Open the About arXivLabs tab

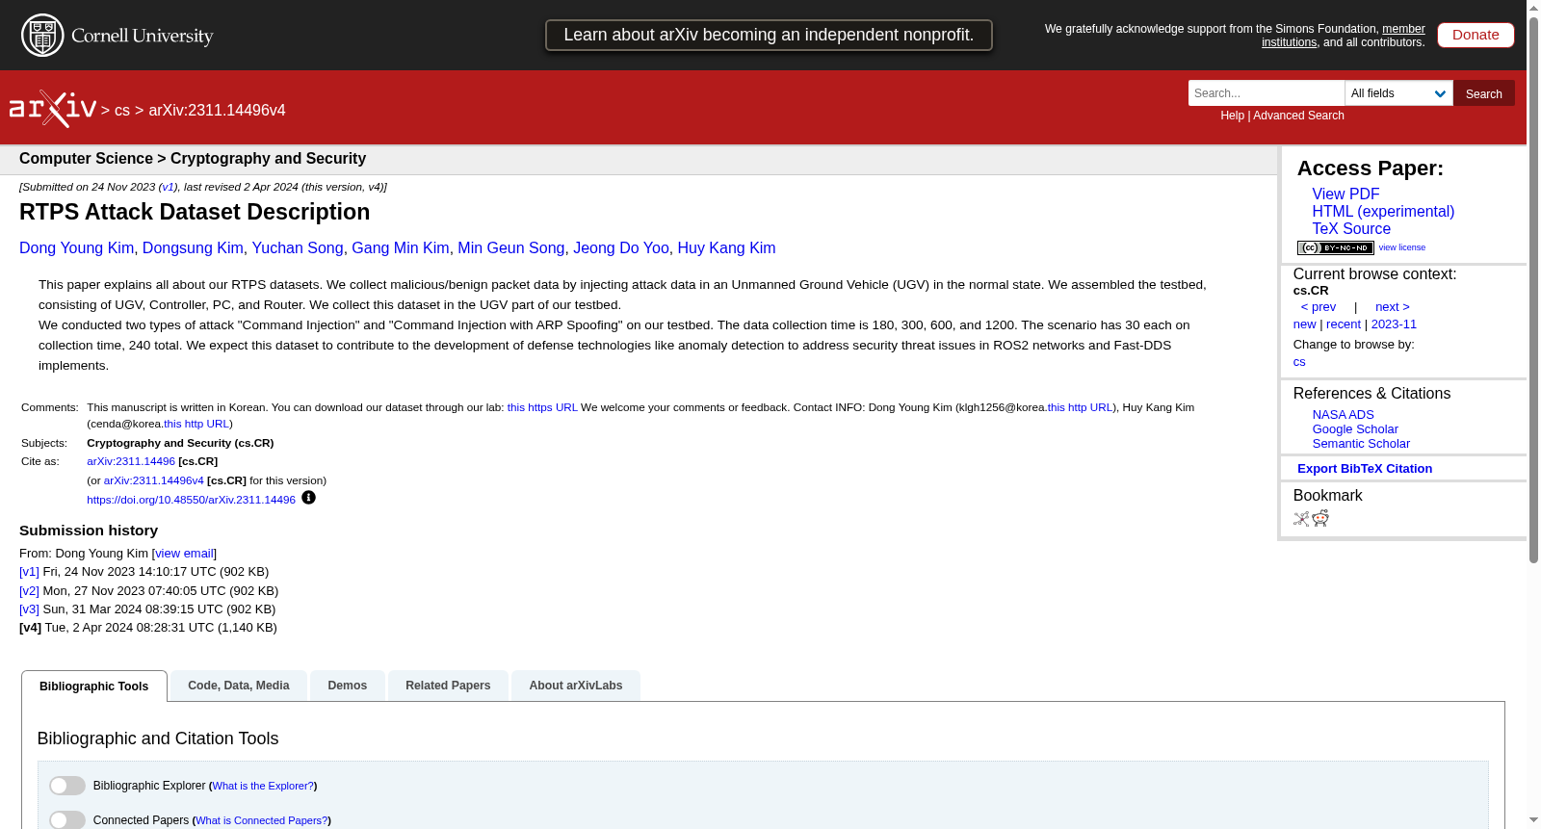pyautogui.click(x=576, y=686)
